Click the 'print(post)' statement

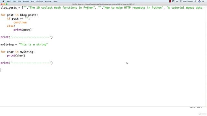click(x=22, y=30)
